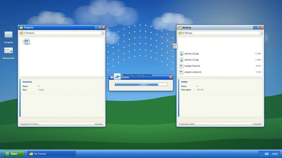The height and width of the screenshot is (158, 282).
Task: Click 'Computer' in Projects status bar
Action: tap(99, 124)
